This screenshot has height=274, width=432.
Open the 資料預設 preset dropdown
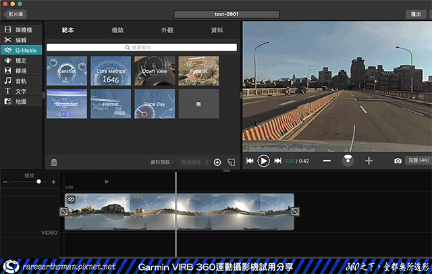tap(194, 162)
